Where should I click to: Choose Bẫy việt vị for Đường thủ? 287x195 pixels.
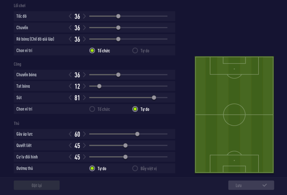135,168
